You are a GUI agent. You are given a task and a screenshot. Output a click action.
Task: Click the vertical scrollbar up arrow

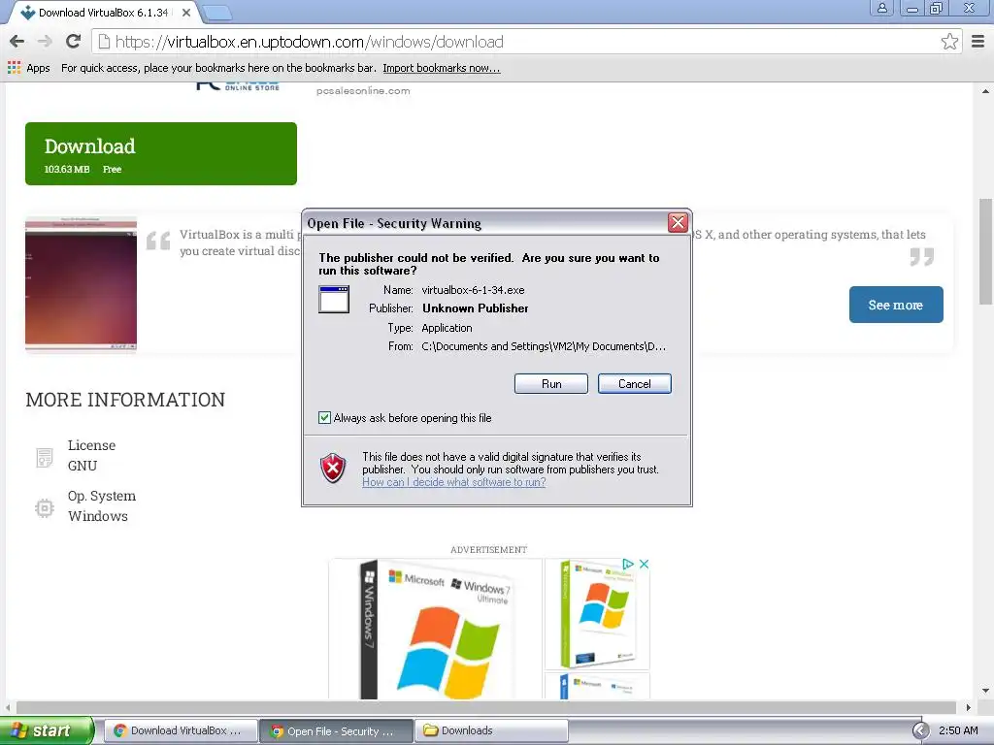[985, 91]
